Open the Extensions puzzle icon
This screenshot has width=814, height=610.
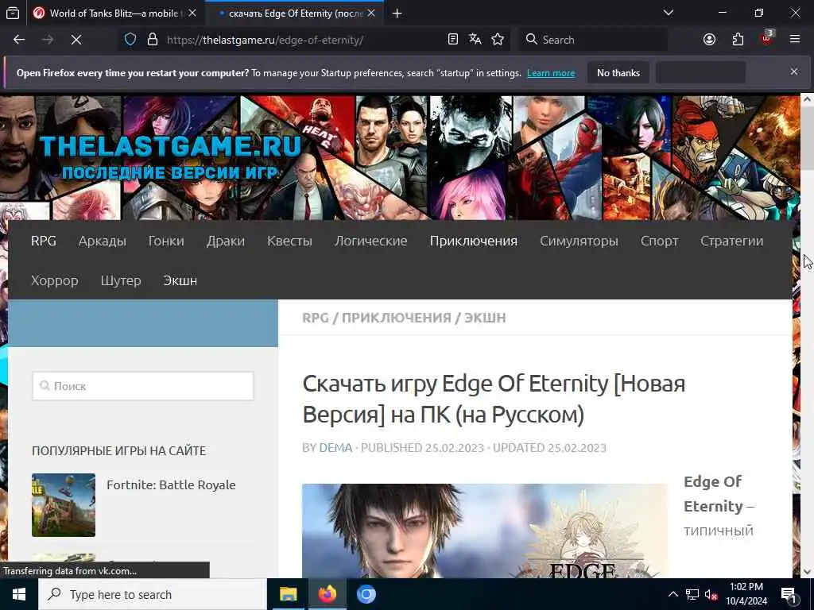tap(738, 40)
